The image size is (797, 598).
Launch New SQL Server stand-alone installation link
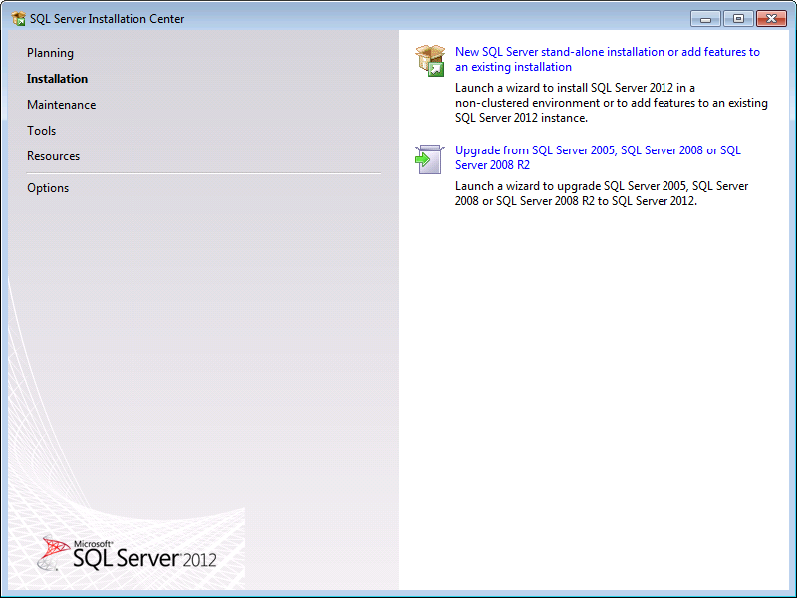click(x=608, y=59)
